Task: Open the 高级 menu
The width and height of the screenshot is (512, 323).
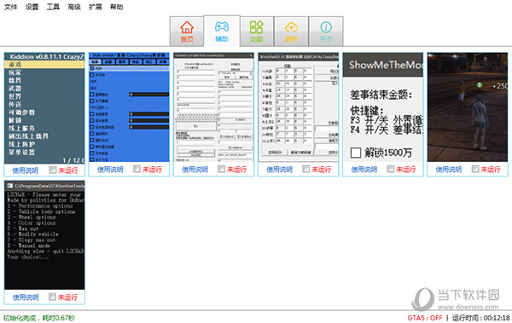Action: point(74,7)
